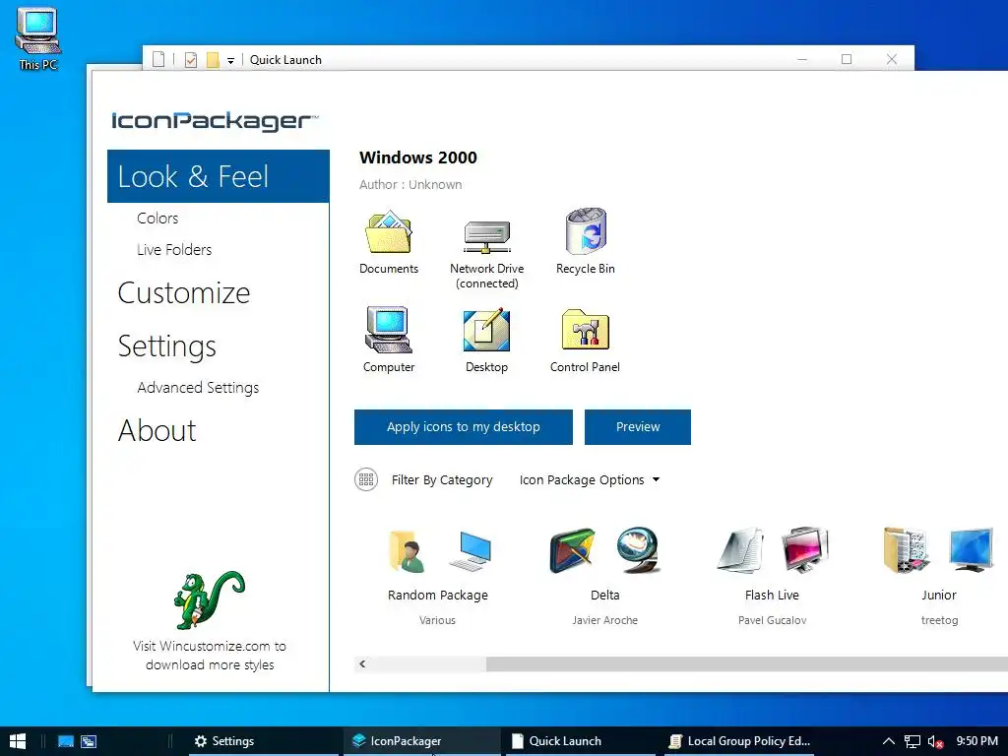
Task: Open the Look & Feel section
Action: tap(219, 176)
